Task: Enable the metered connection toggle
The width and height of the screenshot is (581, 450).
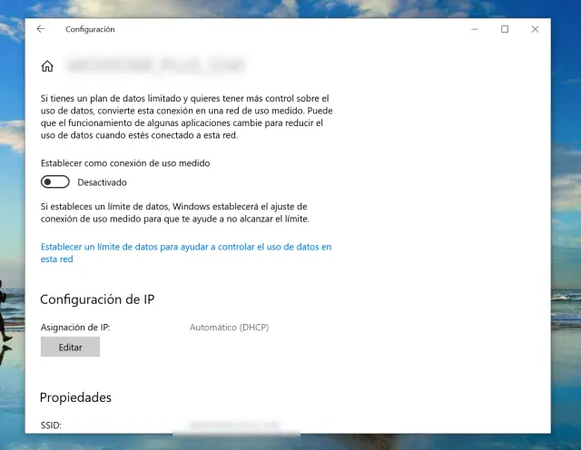Action: 54,182
